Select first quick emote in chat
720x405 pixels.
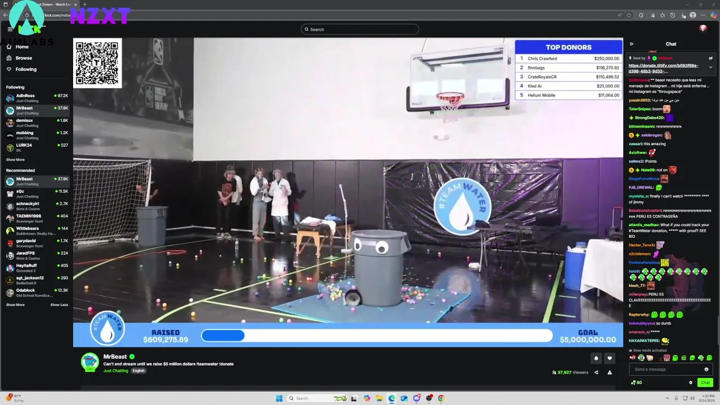[x=632, y=358]
